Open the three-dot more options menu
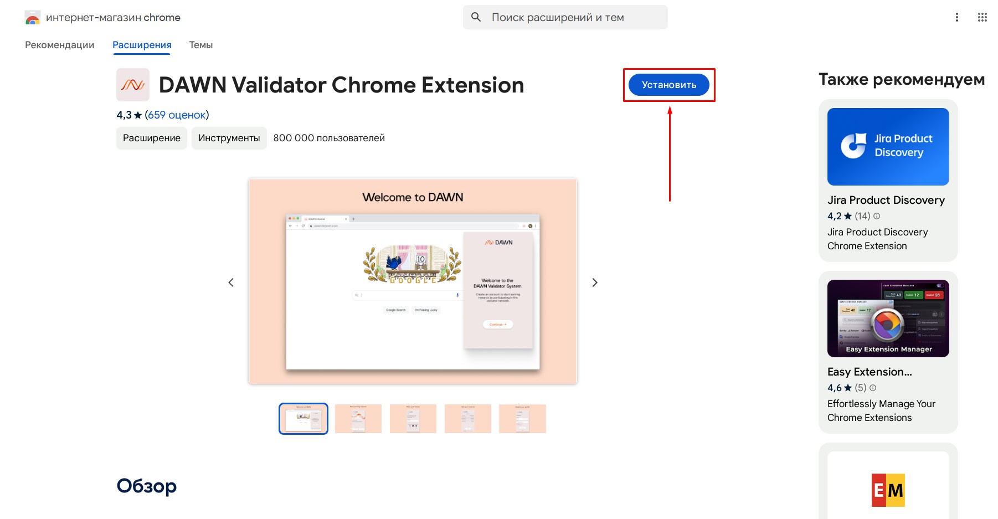 click(956, 17)
